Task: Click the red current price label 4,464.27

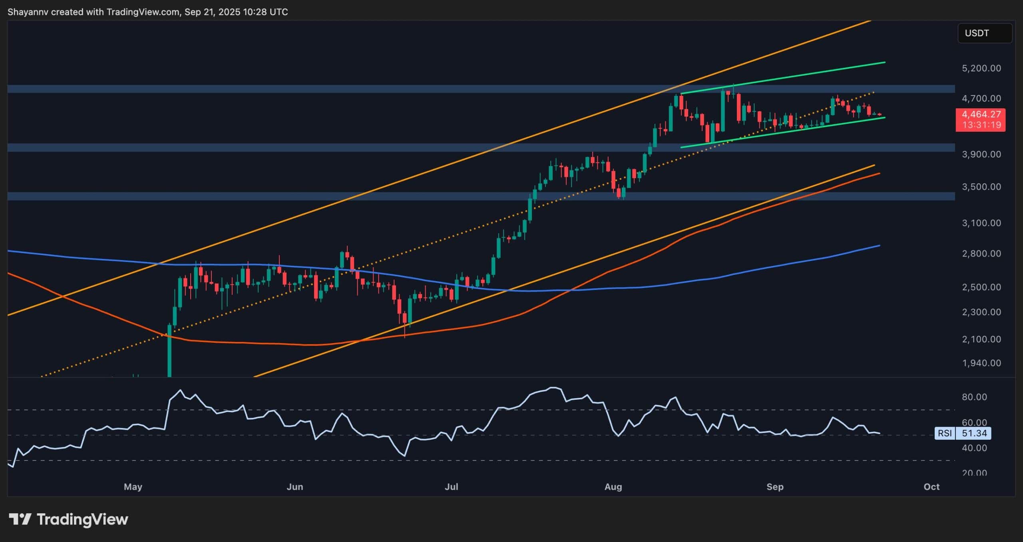Action: tap(981, 114)
